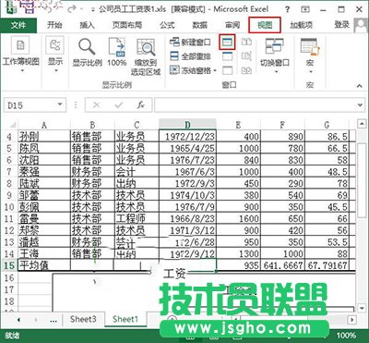Screen dimensions: 369x343
Task: Click 新建窗口 button
Action: coord(190,42)
